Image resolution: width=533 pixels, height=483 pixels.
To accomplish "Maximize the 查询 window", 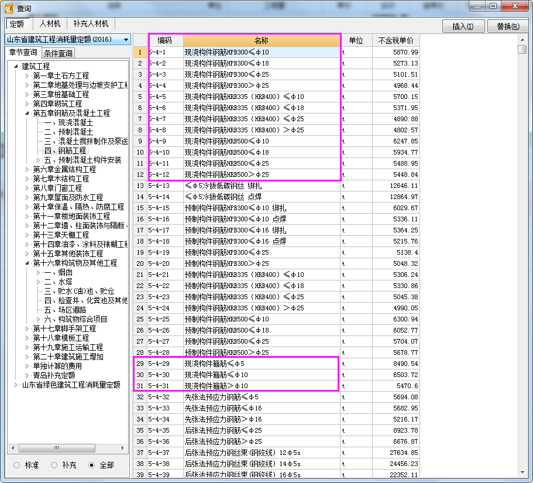I will [493, 6].
